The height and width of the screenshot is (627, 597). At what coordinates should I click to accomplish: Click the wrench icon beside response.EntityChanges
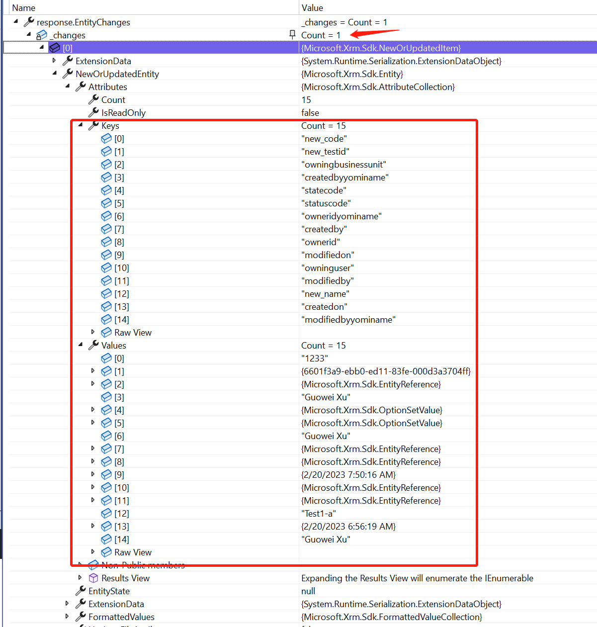point(29,22)
